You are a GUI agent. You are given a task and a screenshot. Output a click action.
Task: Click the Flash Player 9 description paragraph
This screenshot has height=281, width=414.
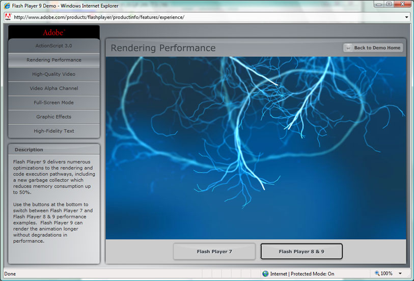54,177
